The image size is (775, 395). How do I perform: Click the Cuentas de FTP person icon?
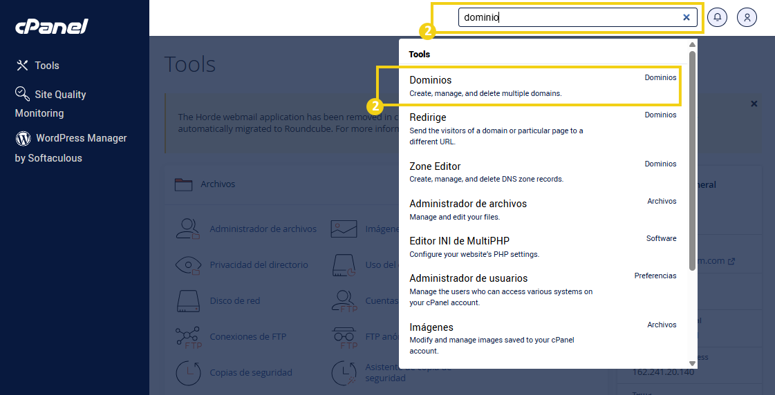[x=344, y=301]
